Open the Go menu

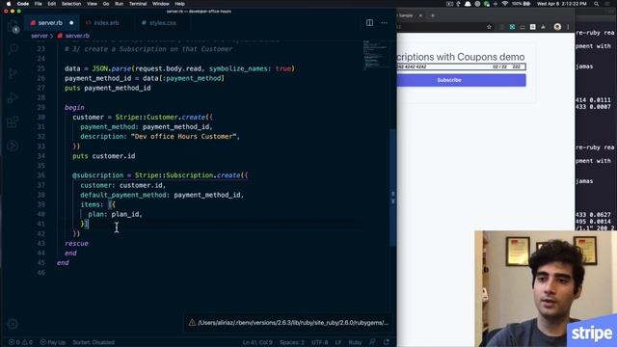point(106,4)
